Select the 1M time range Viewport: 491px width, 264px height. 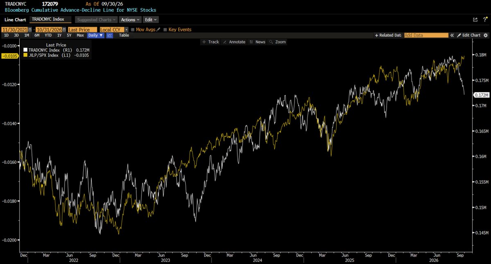(27, 36)
